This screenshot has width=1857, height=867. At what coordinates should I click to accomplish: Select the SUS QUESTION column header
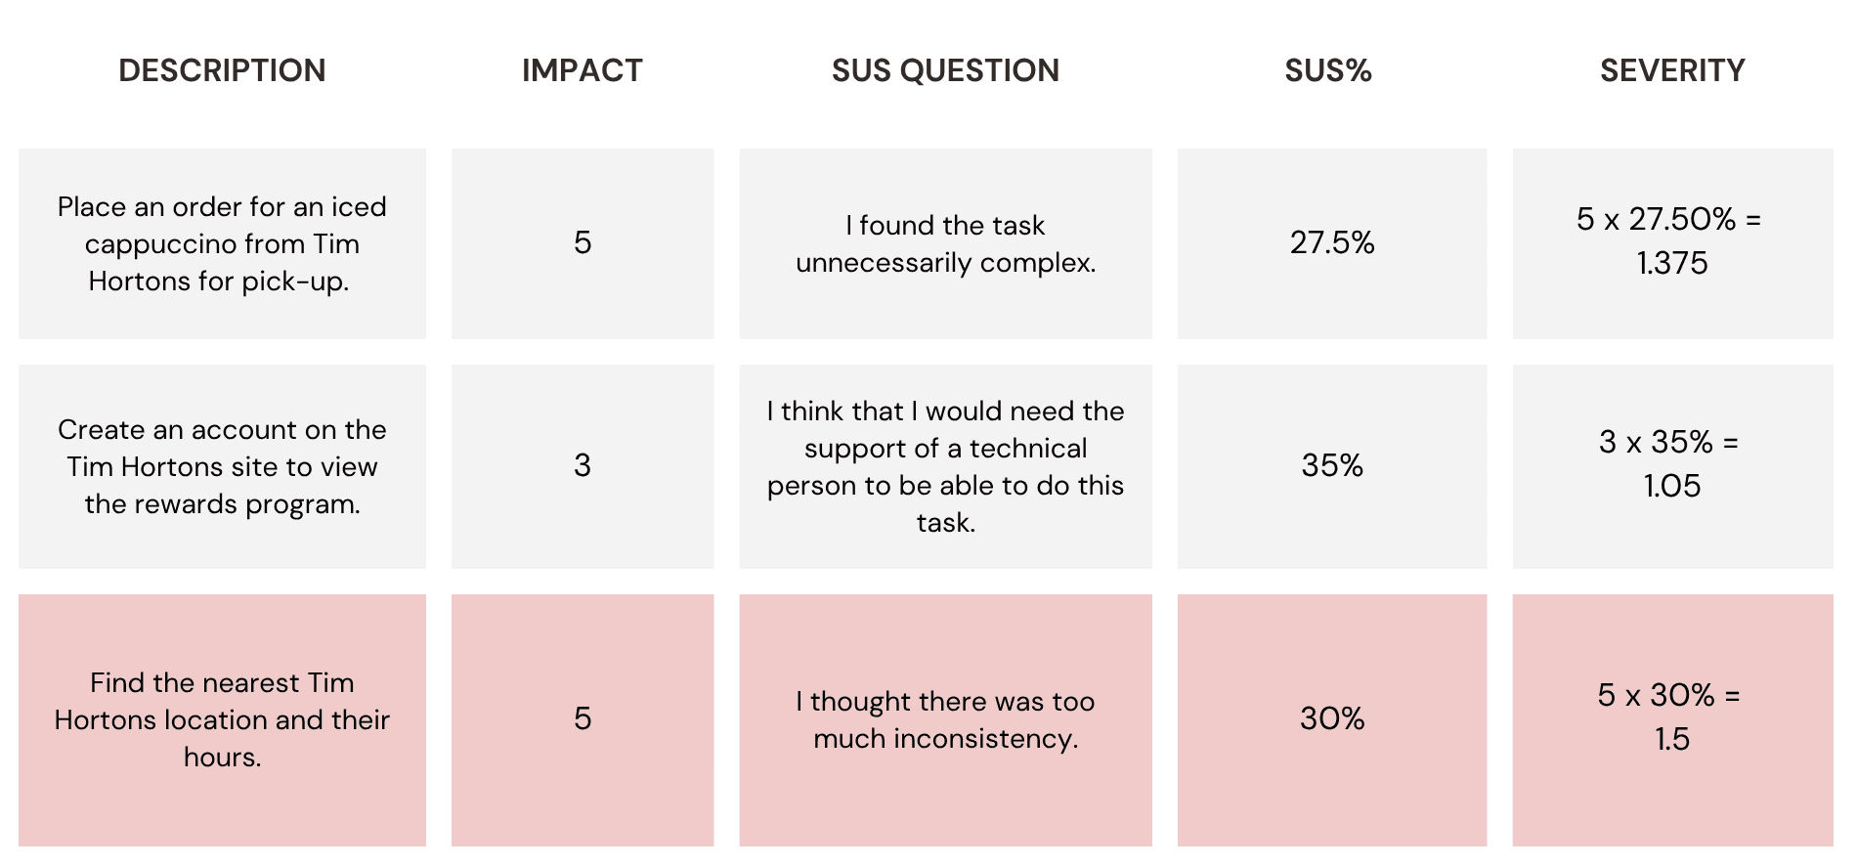945,70
